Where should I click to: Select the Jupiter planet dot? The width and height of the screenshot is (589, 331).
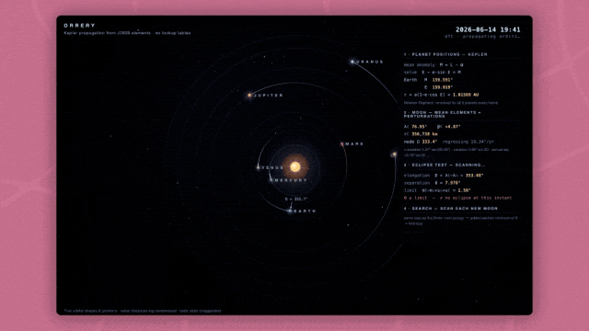click(x=249, y=96)
